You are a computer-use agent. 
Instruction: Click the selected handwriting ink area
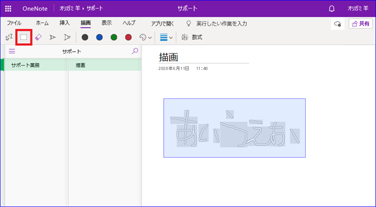pos(235,128)
